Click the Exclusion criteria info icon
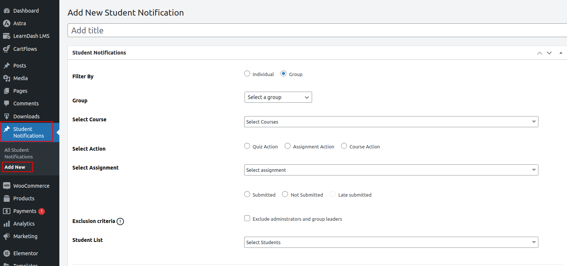 120,221
